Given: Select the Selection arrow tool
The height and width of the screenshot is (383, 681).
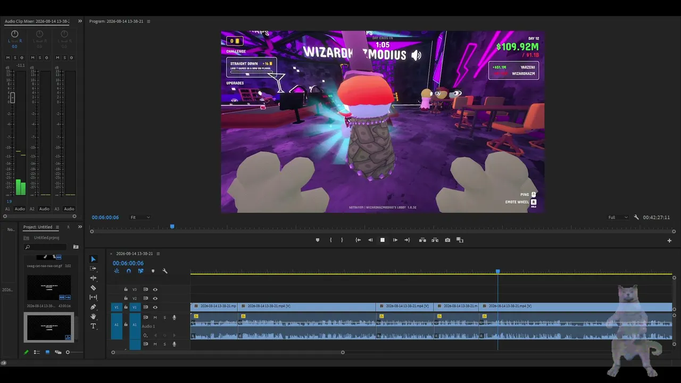Looking at the screenshot, I should [93, 259].
